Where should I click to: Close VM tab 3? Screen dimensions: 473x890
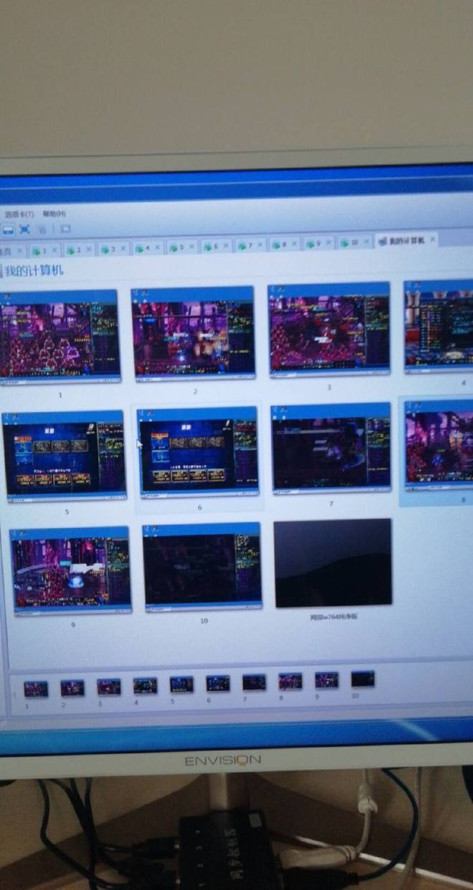coord(123,249)
